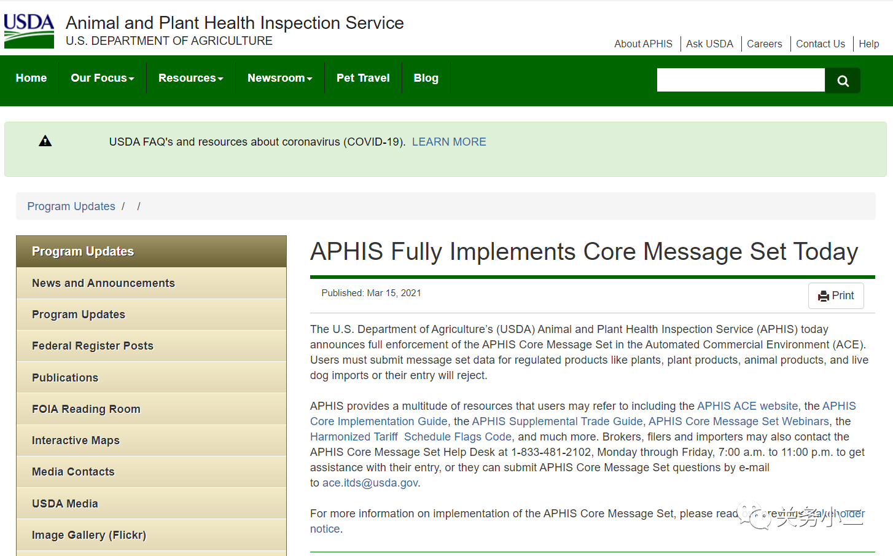Open Federal Register Posts in sidebar
The height and width of the screenshot is (556, 893).
[151, 346]
